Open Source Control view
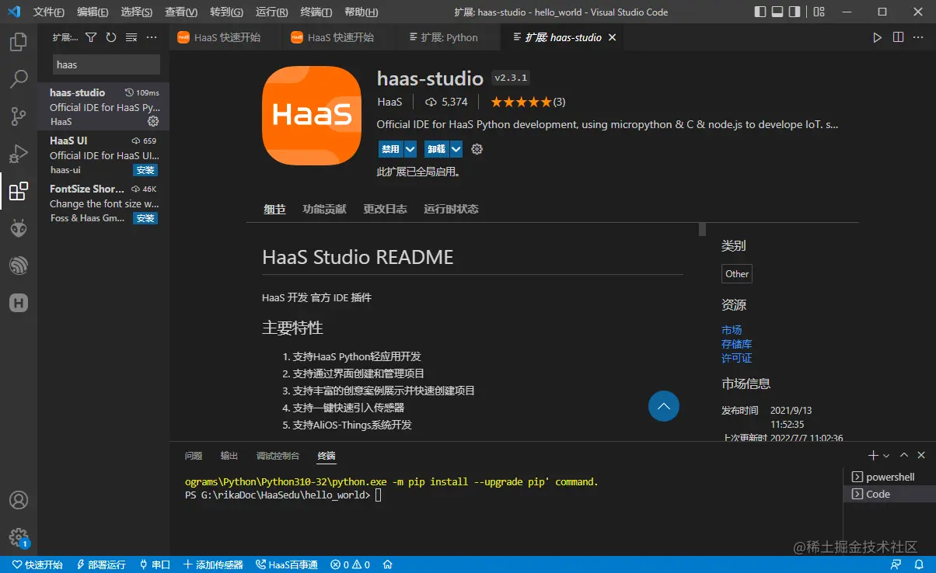 pyautogui.click(x=19, y=116)
